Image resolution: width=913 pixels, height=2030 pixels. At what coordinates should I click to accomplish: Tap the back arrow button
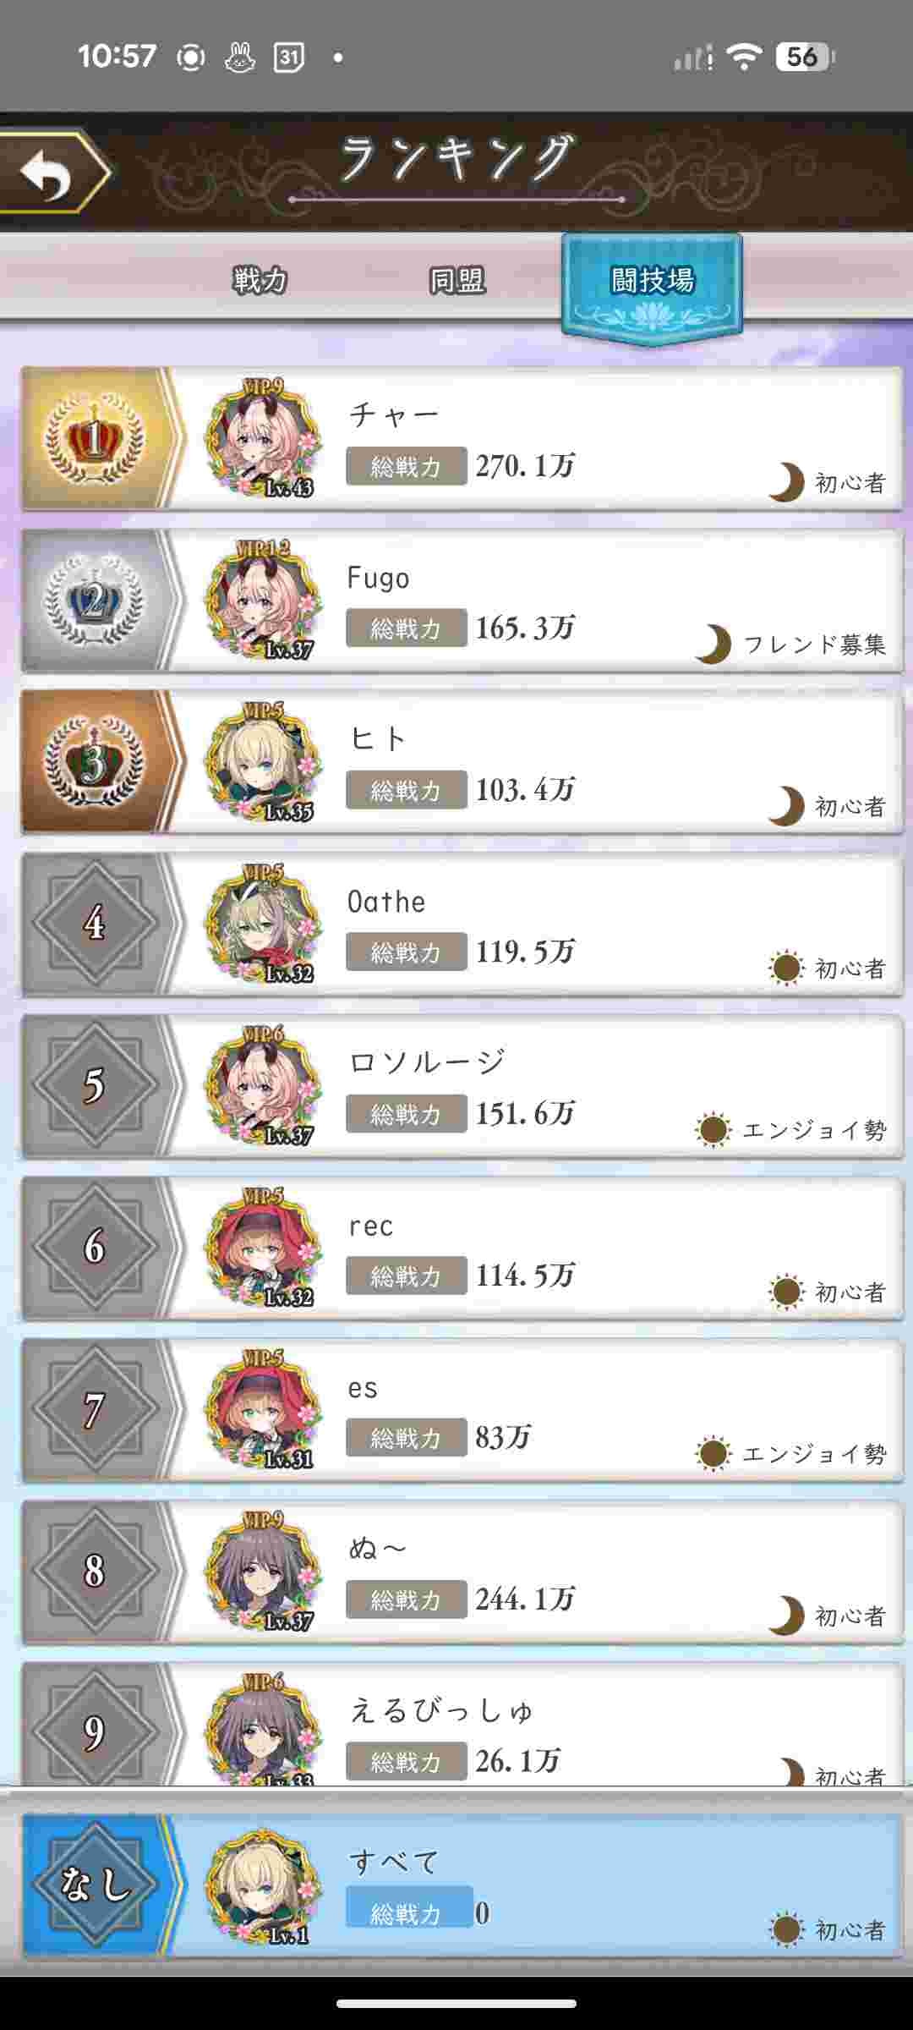[x=52, y=172]
